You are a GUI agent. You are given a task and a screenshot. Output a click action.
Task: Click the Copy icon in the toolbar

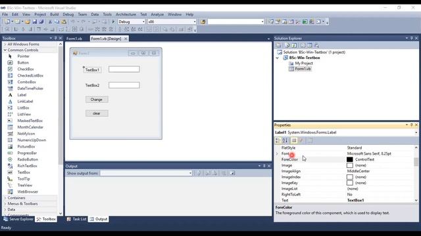57,22
